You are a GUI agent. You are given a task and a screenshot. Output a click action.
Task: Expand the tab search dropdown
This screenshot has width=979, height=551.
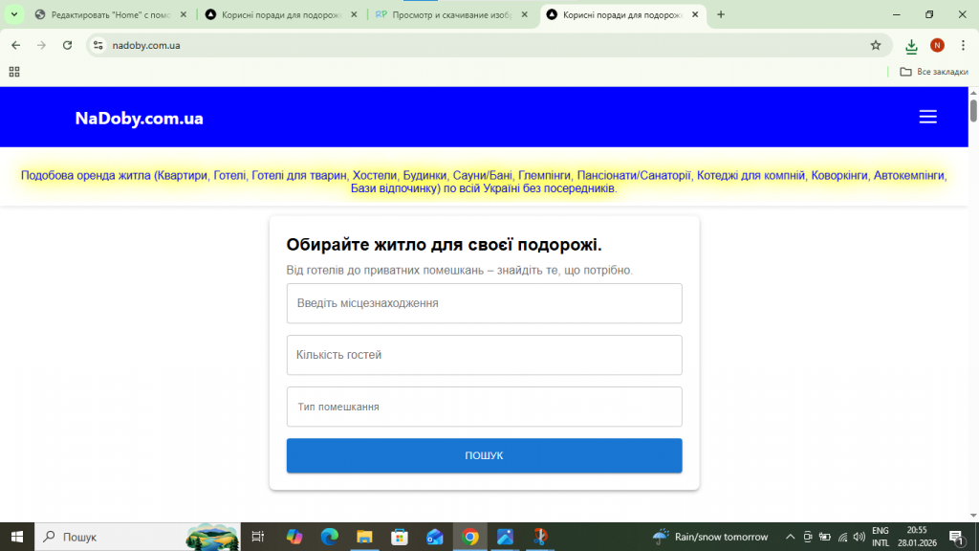[14, 14]
